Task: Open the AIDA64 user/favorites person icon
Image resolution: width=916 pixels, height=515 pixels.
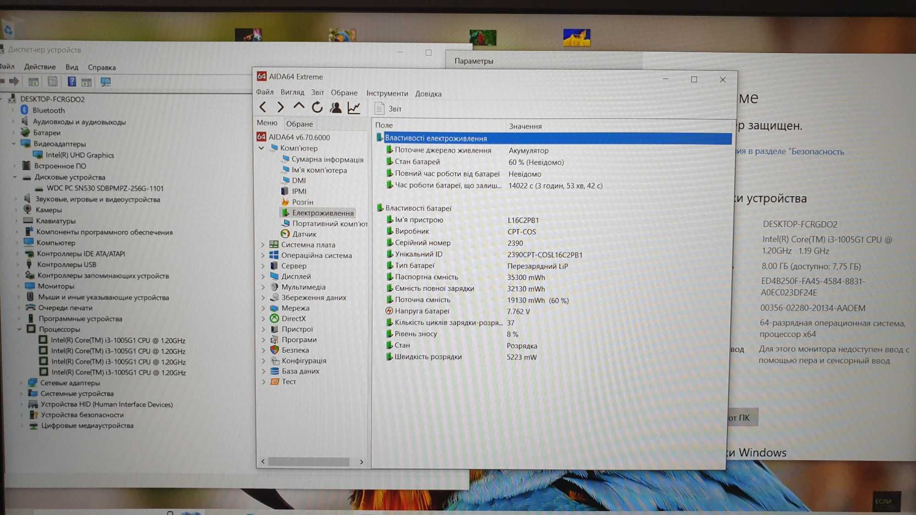Action: click(336, 108)
